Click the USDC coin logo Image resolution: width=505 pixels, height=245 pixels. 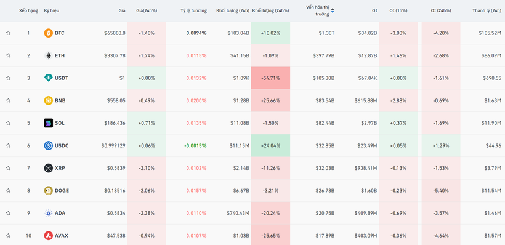click(x=48, y=145)
